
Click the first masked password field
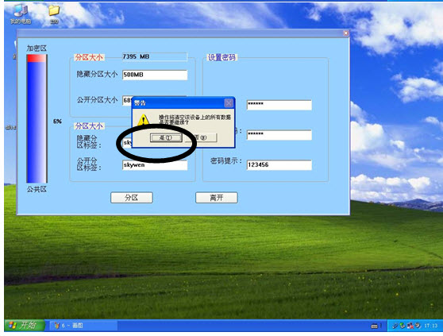point(279,105)
